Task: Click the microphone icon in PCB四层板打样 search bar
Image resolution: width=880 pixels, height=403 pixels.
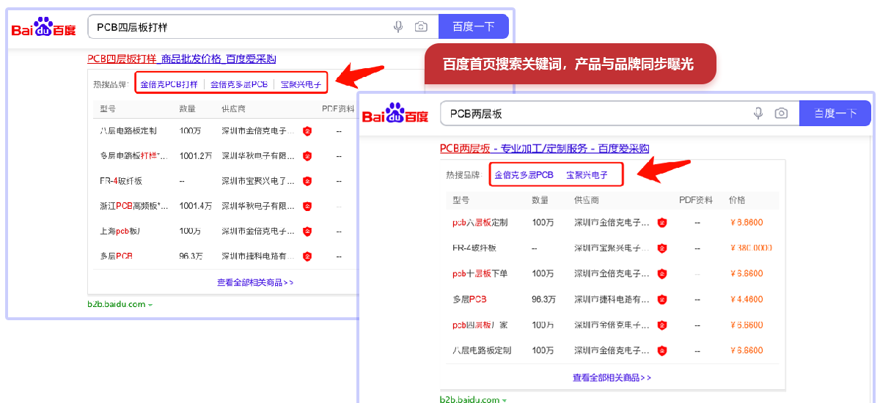Action: pyautogui.click(x=398, y=27)
